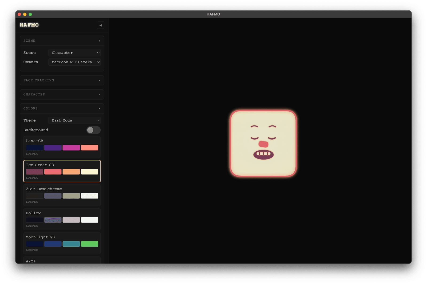427x284 pixels.
Task: Click the LOSPEC link under 2Bit Demichrome
Action: pos(32,202)
